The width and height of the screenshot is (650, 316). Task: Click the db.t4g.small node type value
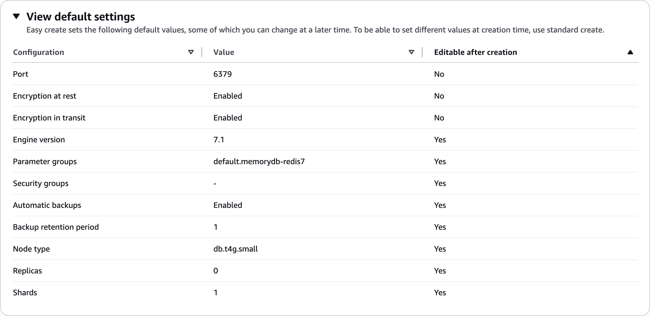235,249
